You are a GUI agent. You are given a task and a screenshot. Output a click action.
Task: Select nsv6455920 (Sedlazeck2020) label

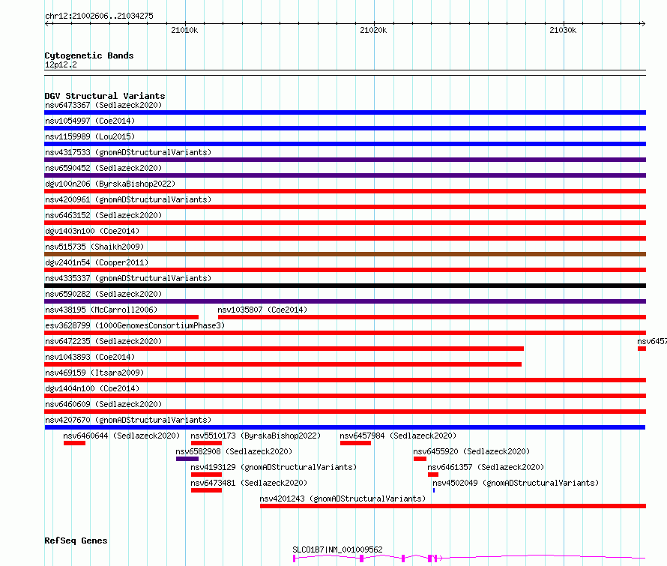(x=471, y=451)
